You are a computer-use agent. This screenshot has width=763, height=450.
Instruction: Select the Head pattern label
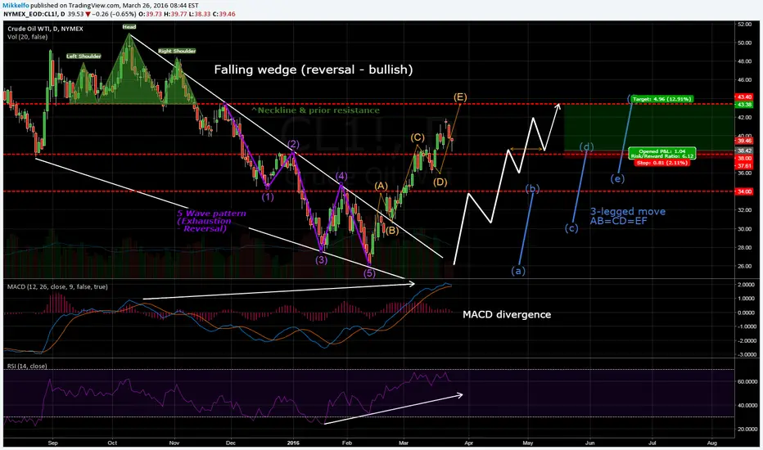(x=129, y=27)
